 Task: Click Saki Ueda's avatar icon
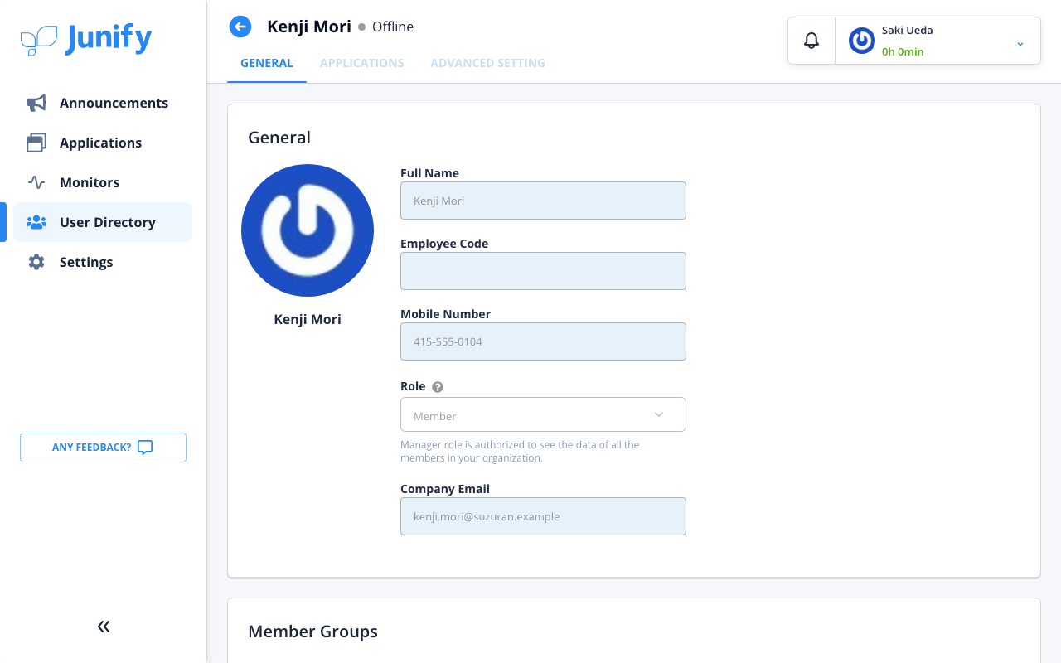tap(862, 41)
